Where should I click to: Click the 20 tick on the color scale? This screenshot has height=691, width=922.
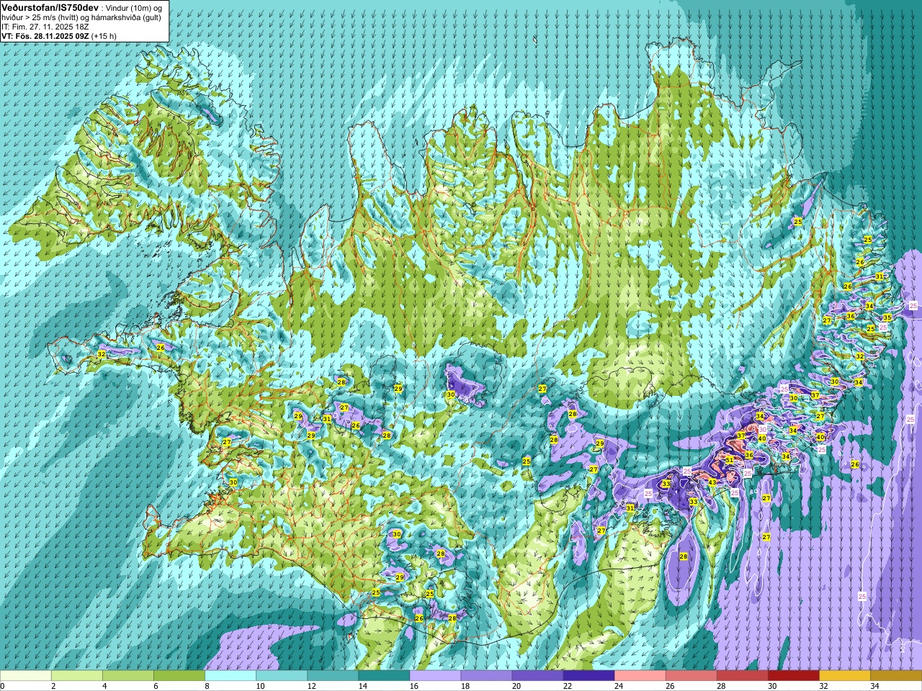pos(516,686)
